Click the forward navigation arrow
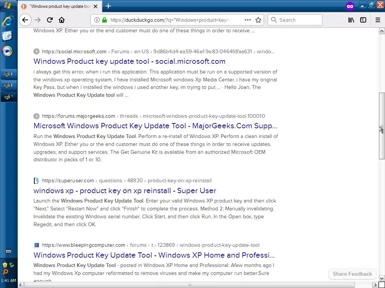The width and height of the screenshot is (385, 288). [38, 20]
